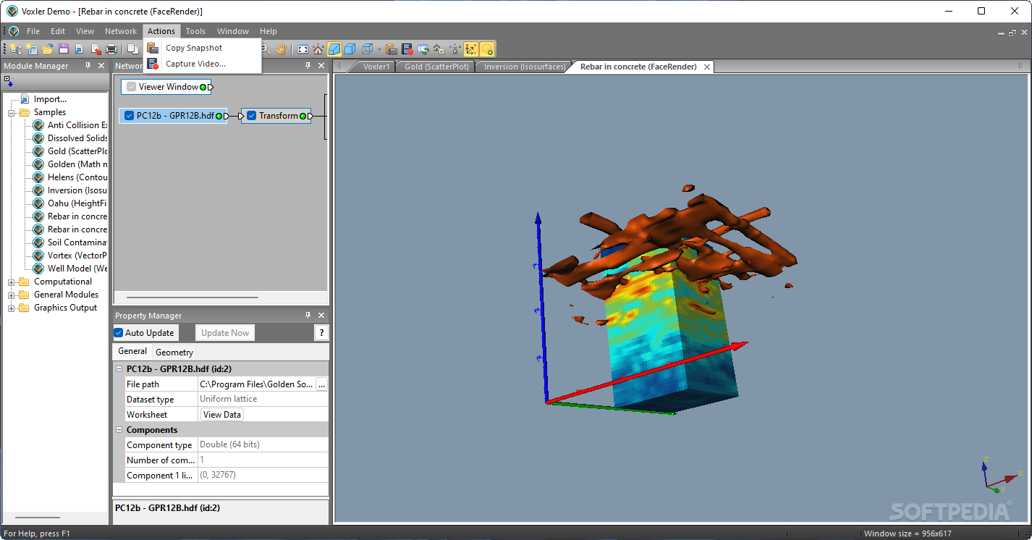The height and width of the screenshot is (540, 1032).
Task: Click the File path browse ellipsis button
Action: 321,384
